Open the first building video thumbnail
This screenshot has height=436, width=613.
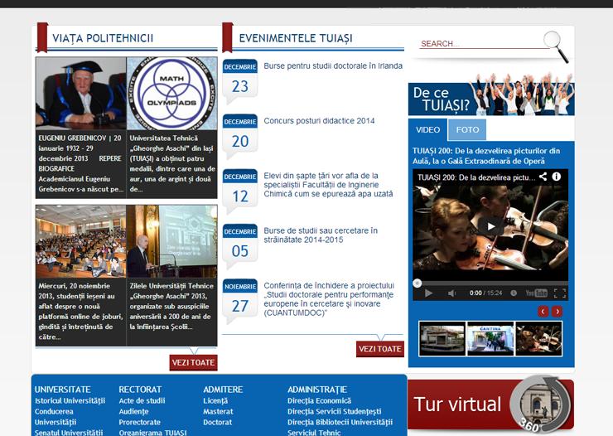pos(442,339)
